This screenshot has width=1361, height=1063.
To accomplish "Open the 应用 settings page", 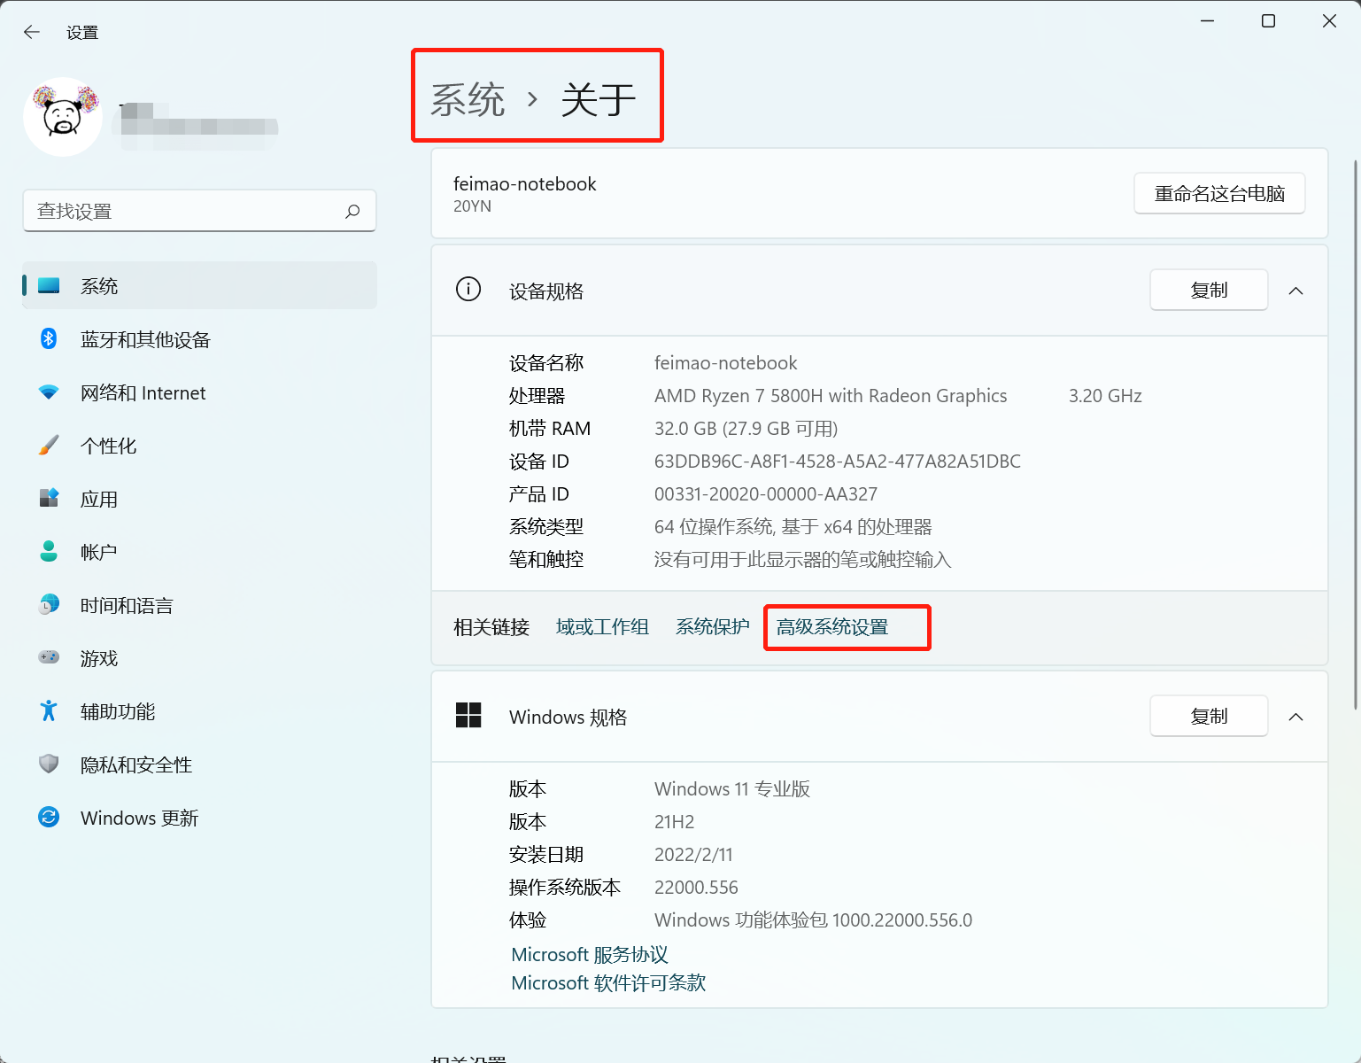I will click(x=200, y=499).
